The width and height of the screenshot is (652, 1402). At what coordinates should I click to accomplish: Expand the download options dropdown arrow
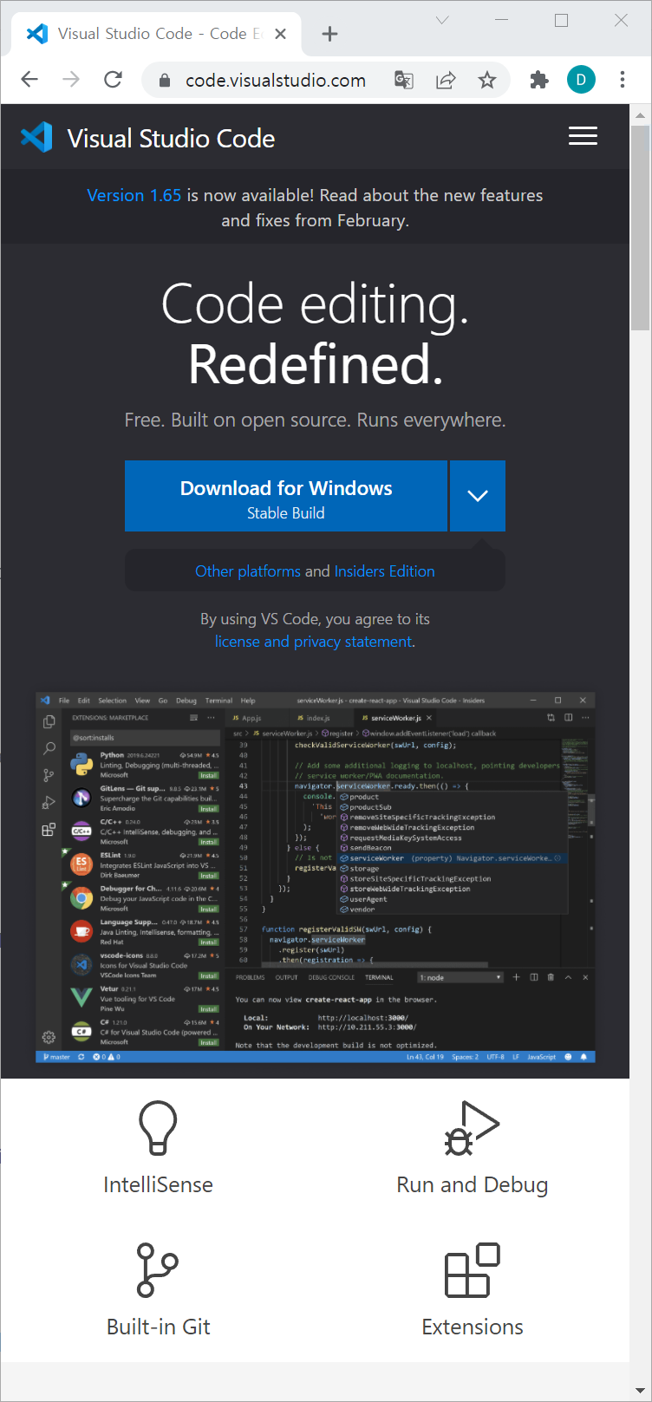pos(478,496)
